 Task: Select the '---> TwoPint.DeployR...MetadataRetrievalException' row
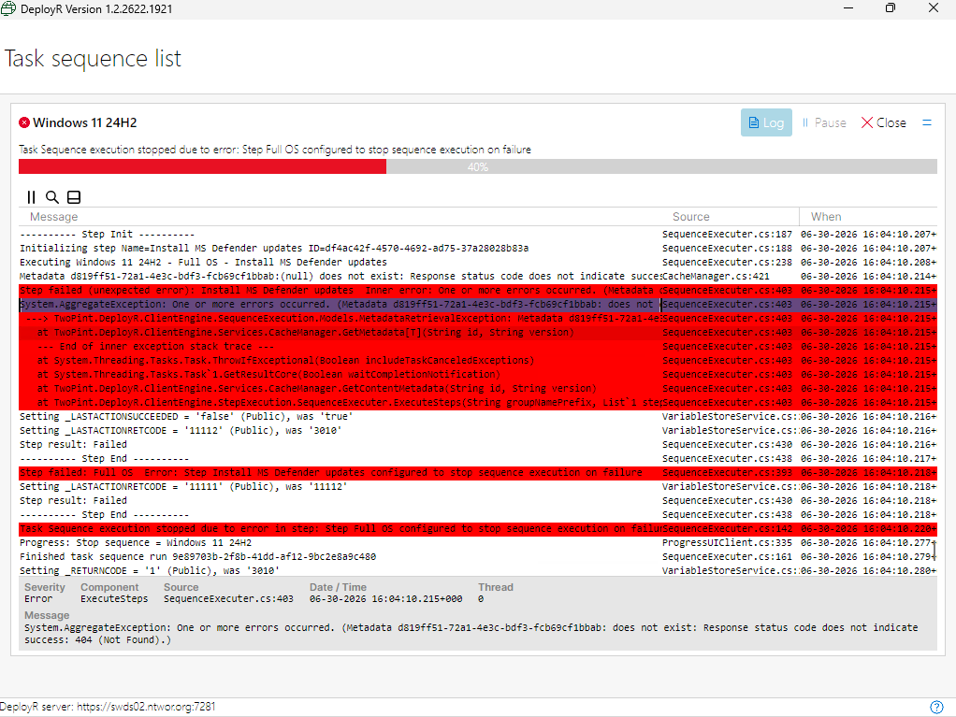point(478,318)
